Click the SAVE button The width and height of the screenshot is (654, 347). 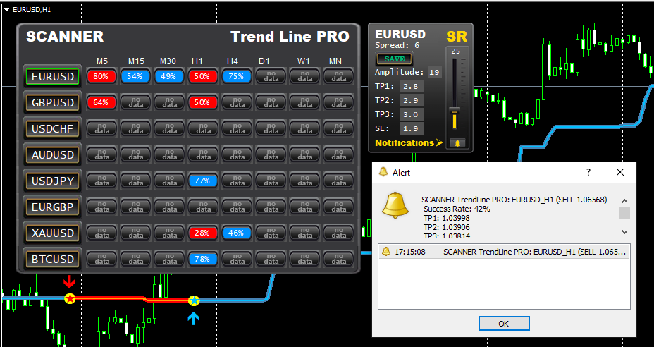click(x=394, y=59)
